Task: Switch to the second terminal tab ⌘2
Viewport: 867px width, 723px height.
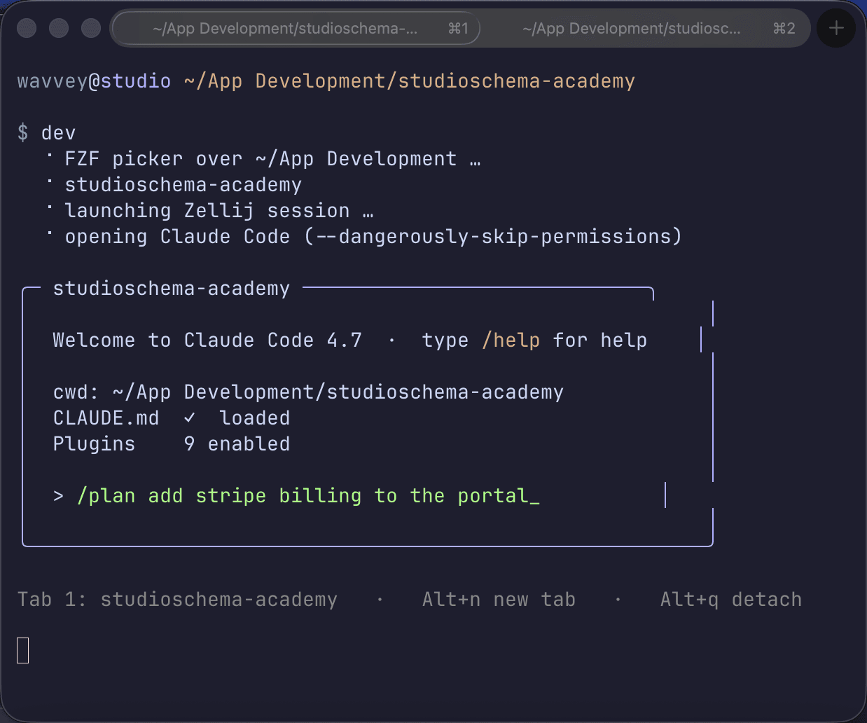Action: coord(644,29)
